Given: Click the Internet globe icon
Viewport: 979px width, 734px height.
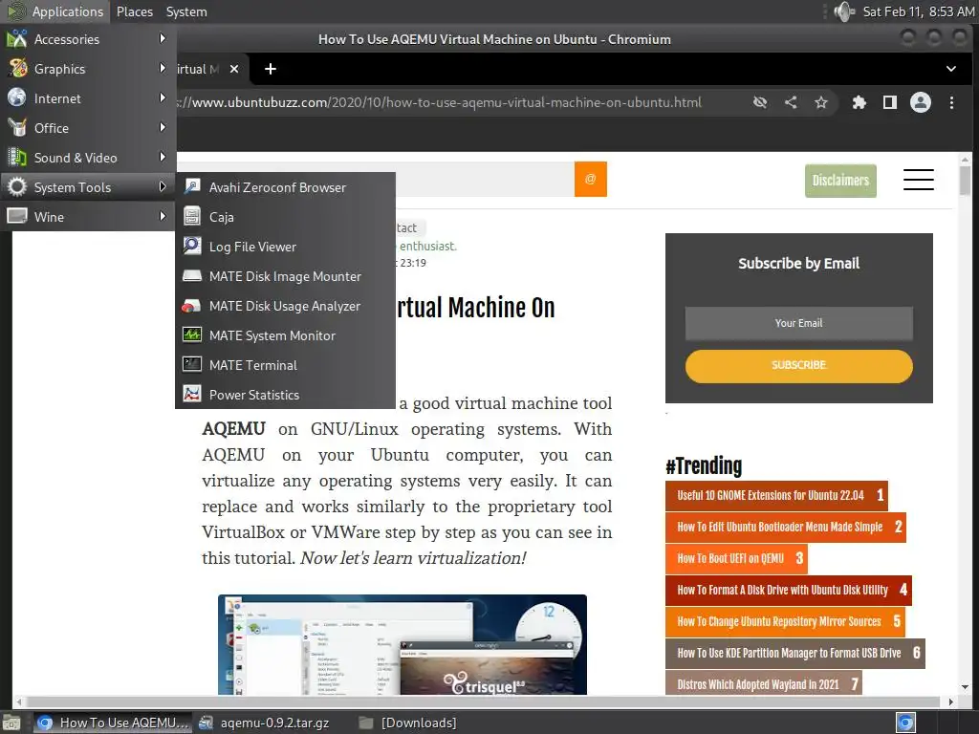Looking at the screenshot, I should point(17,97).
